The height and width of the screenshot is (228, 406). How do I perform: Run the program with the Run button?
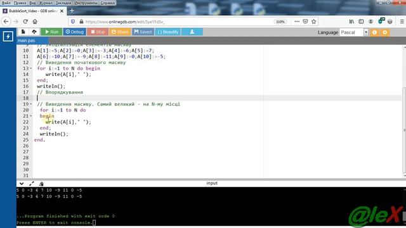(x=51, y=32)
